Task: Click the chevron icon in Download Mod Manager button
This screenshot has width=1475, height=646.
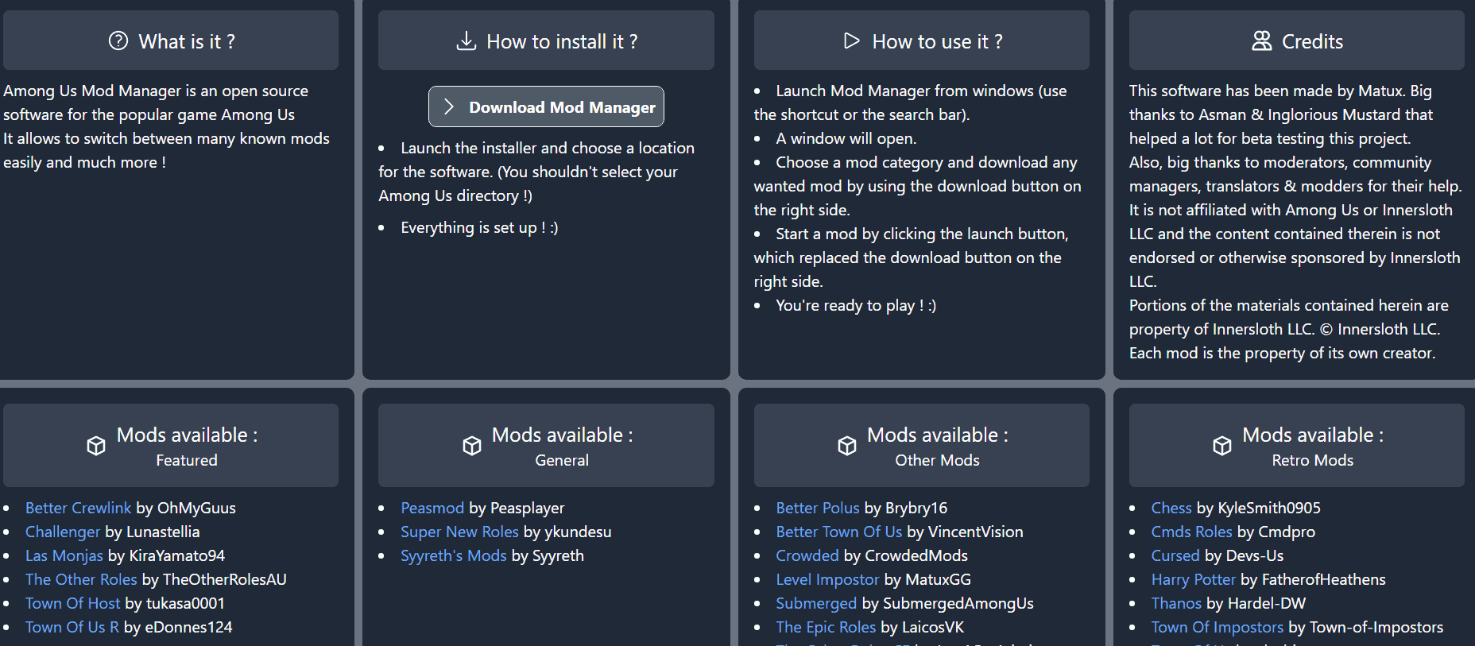Action: [x=449, y=106]
